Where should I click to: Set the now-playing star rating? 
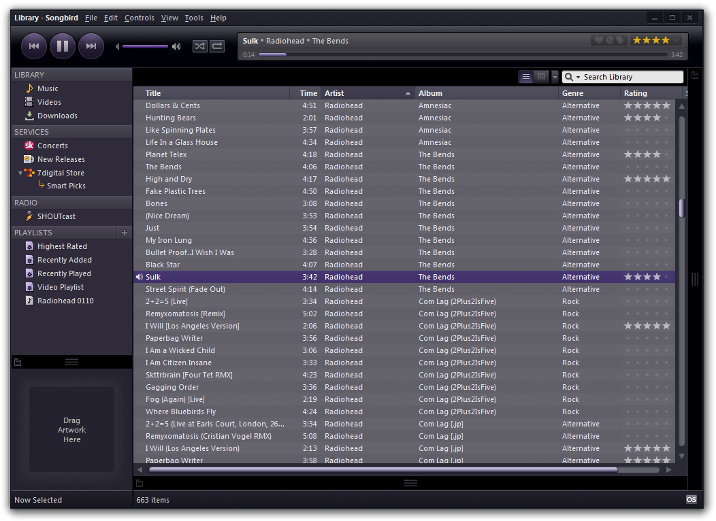point(655,40)
